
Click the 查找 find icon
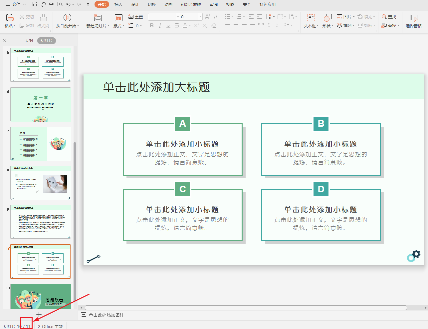pyautogui.click(x=389, y=17)
